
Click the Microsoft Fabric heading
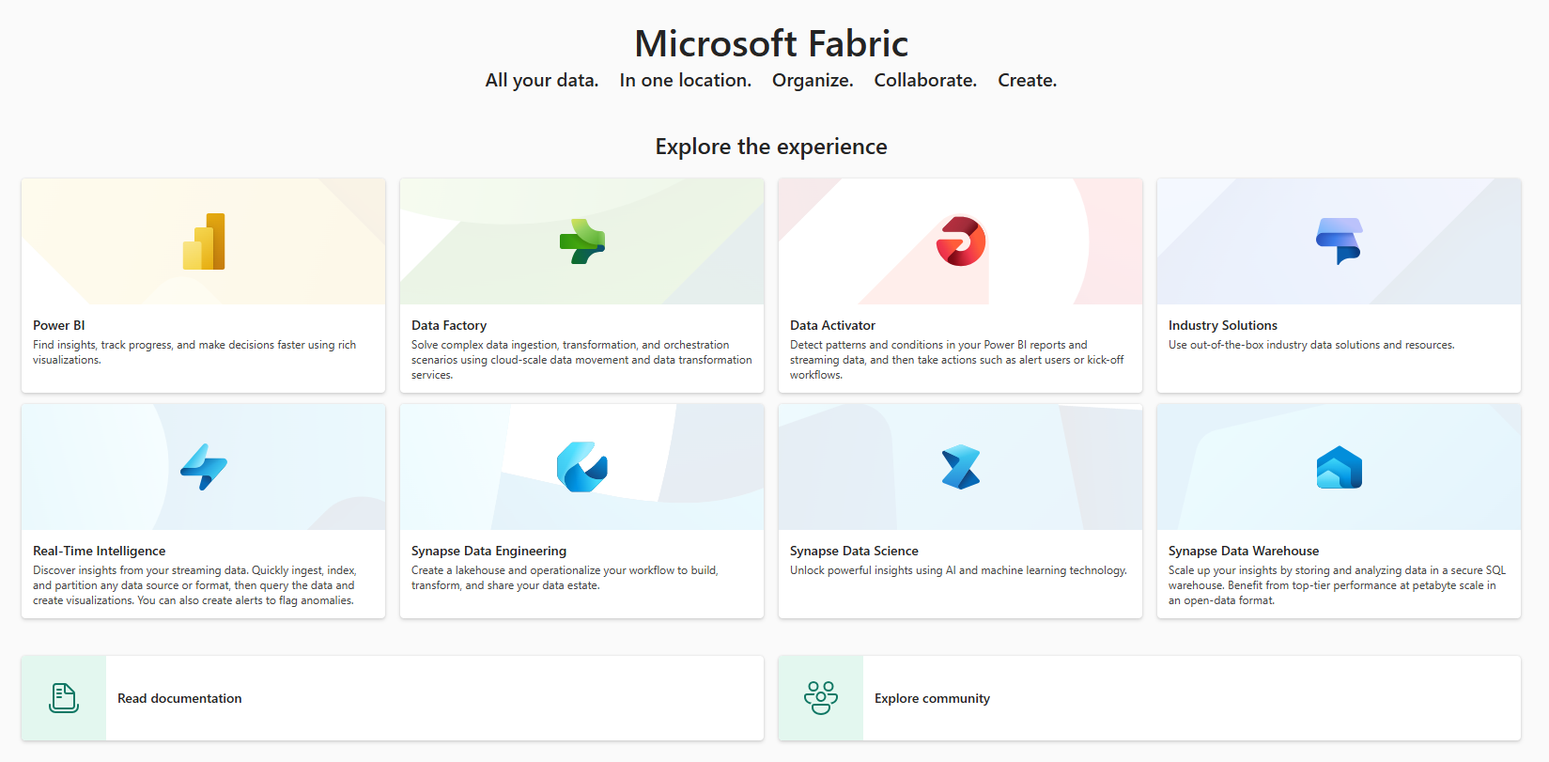[x=771, y=43]
